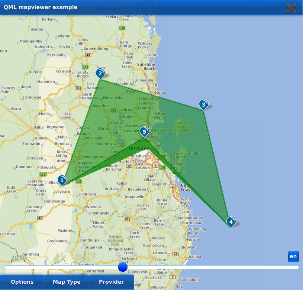Click the '20 km' scale indicator
The height and width of the screenshot is (290, 303).
pos(19,258)
